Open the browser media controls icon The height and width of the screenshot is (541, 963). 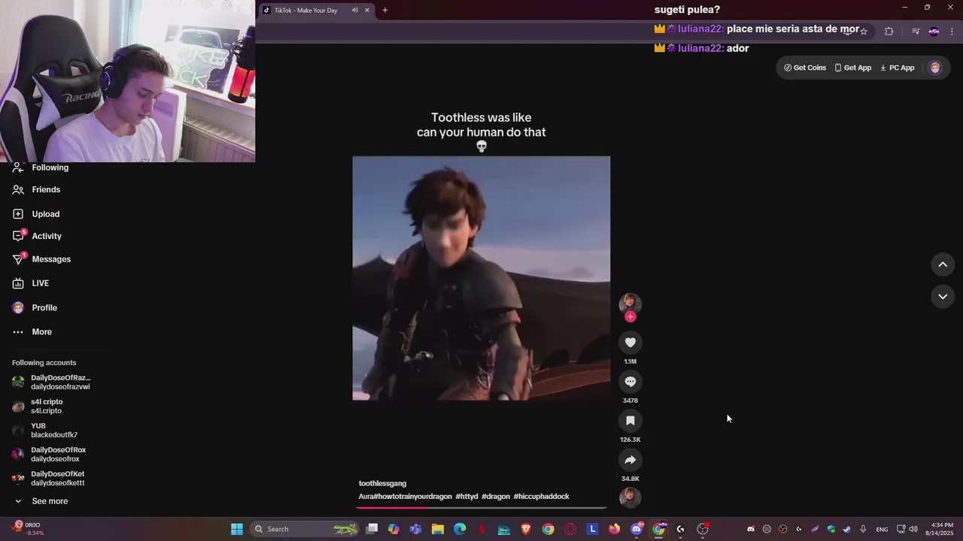915,32
